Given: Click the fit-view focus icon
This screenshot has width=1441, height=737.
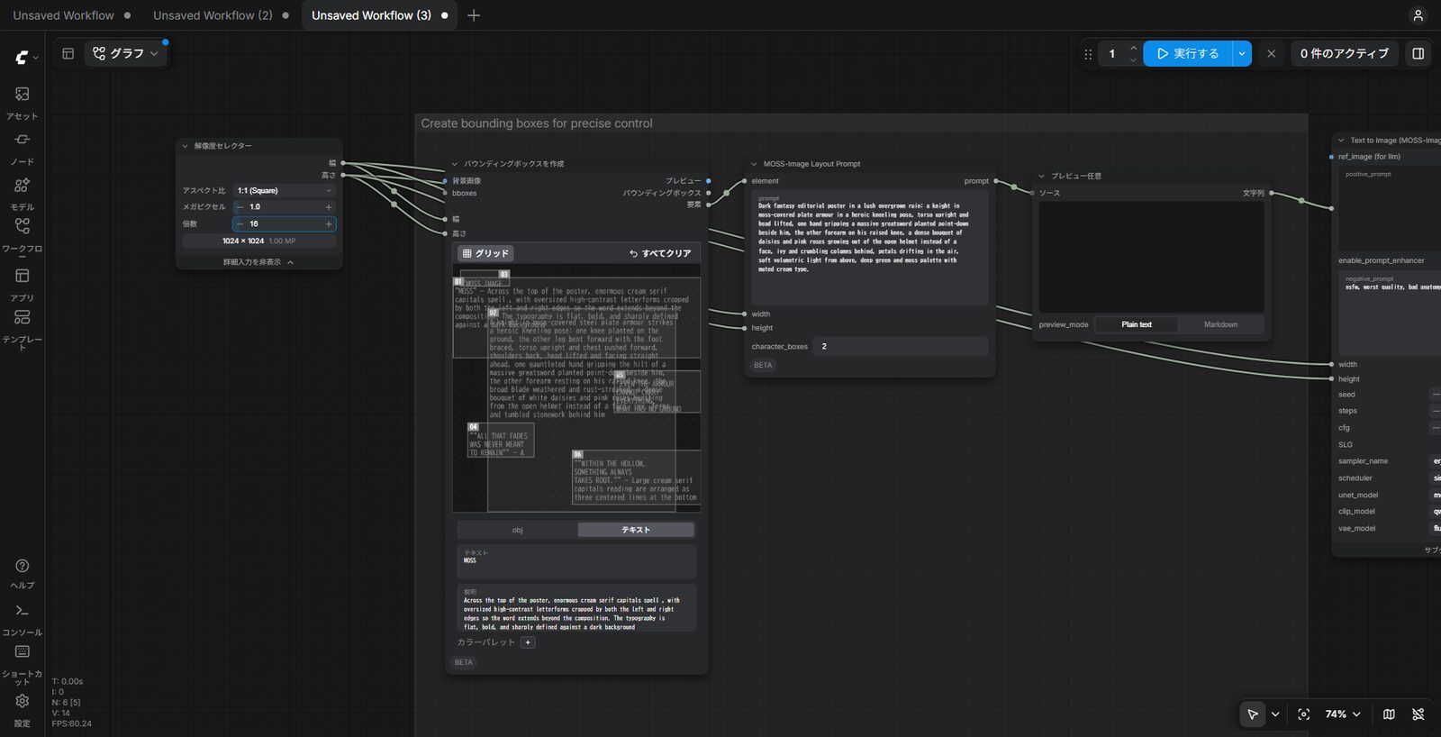Looking at the screenshot, I should (1303, 714).
